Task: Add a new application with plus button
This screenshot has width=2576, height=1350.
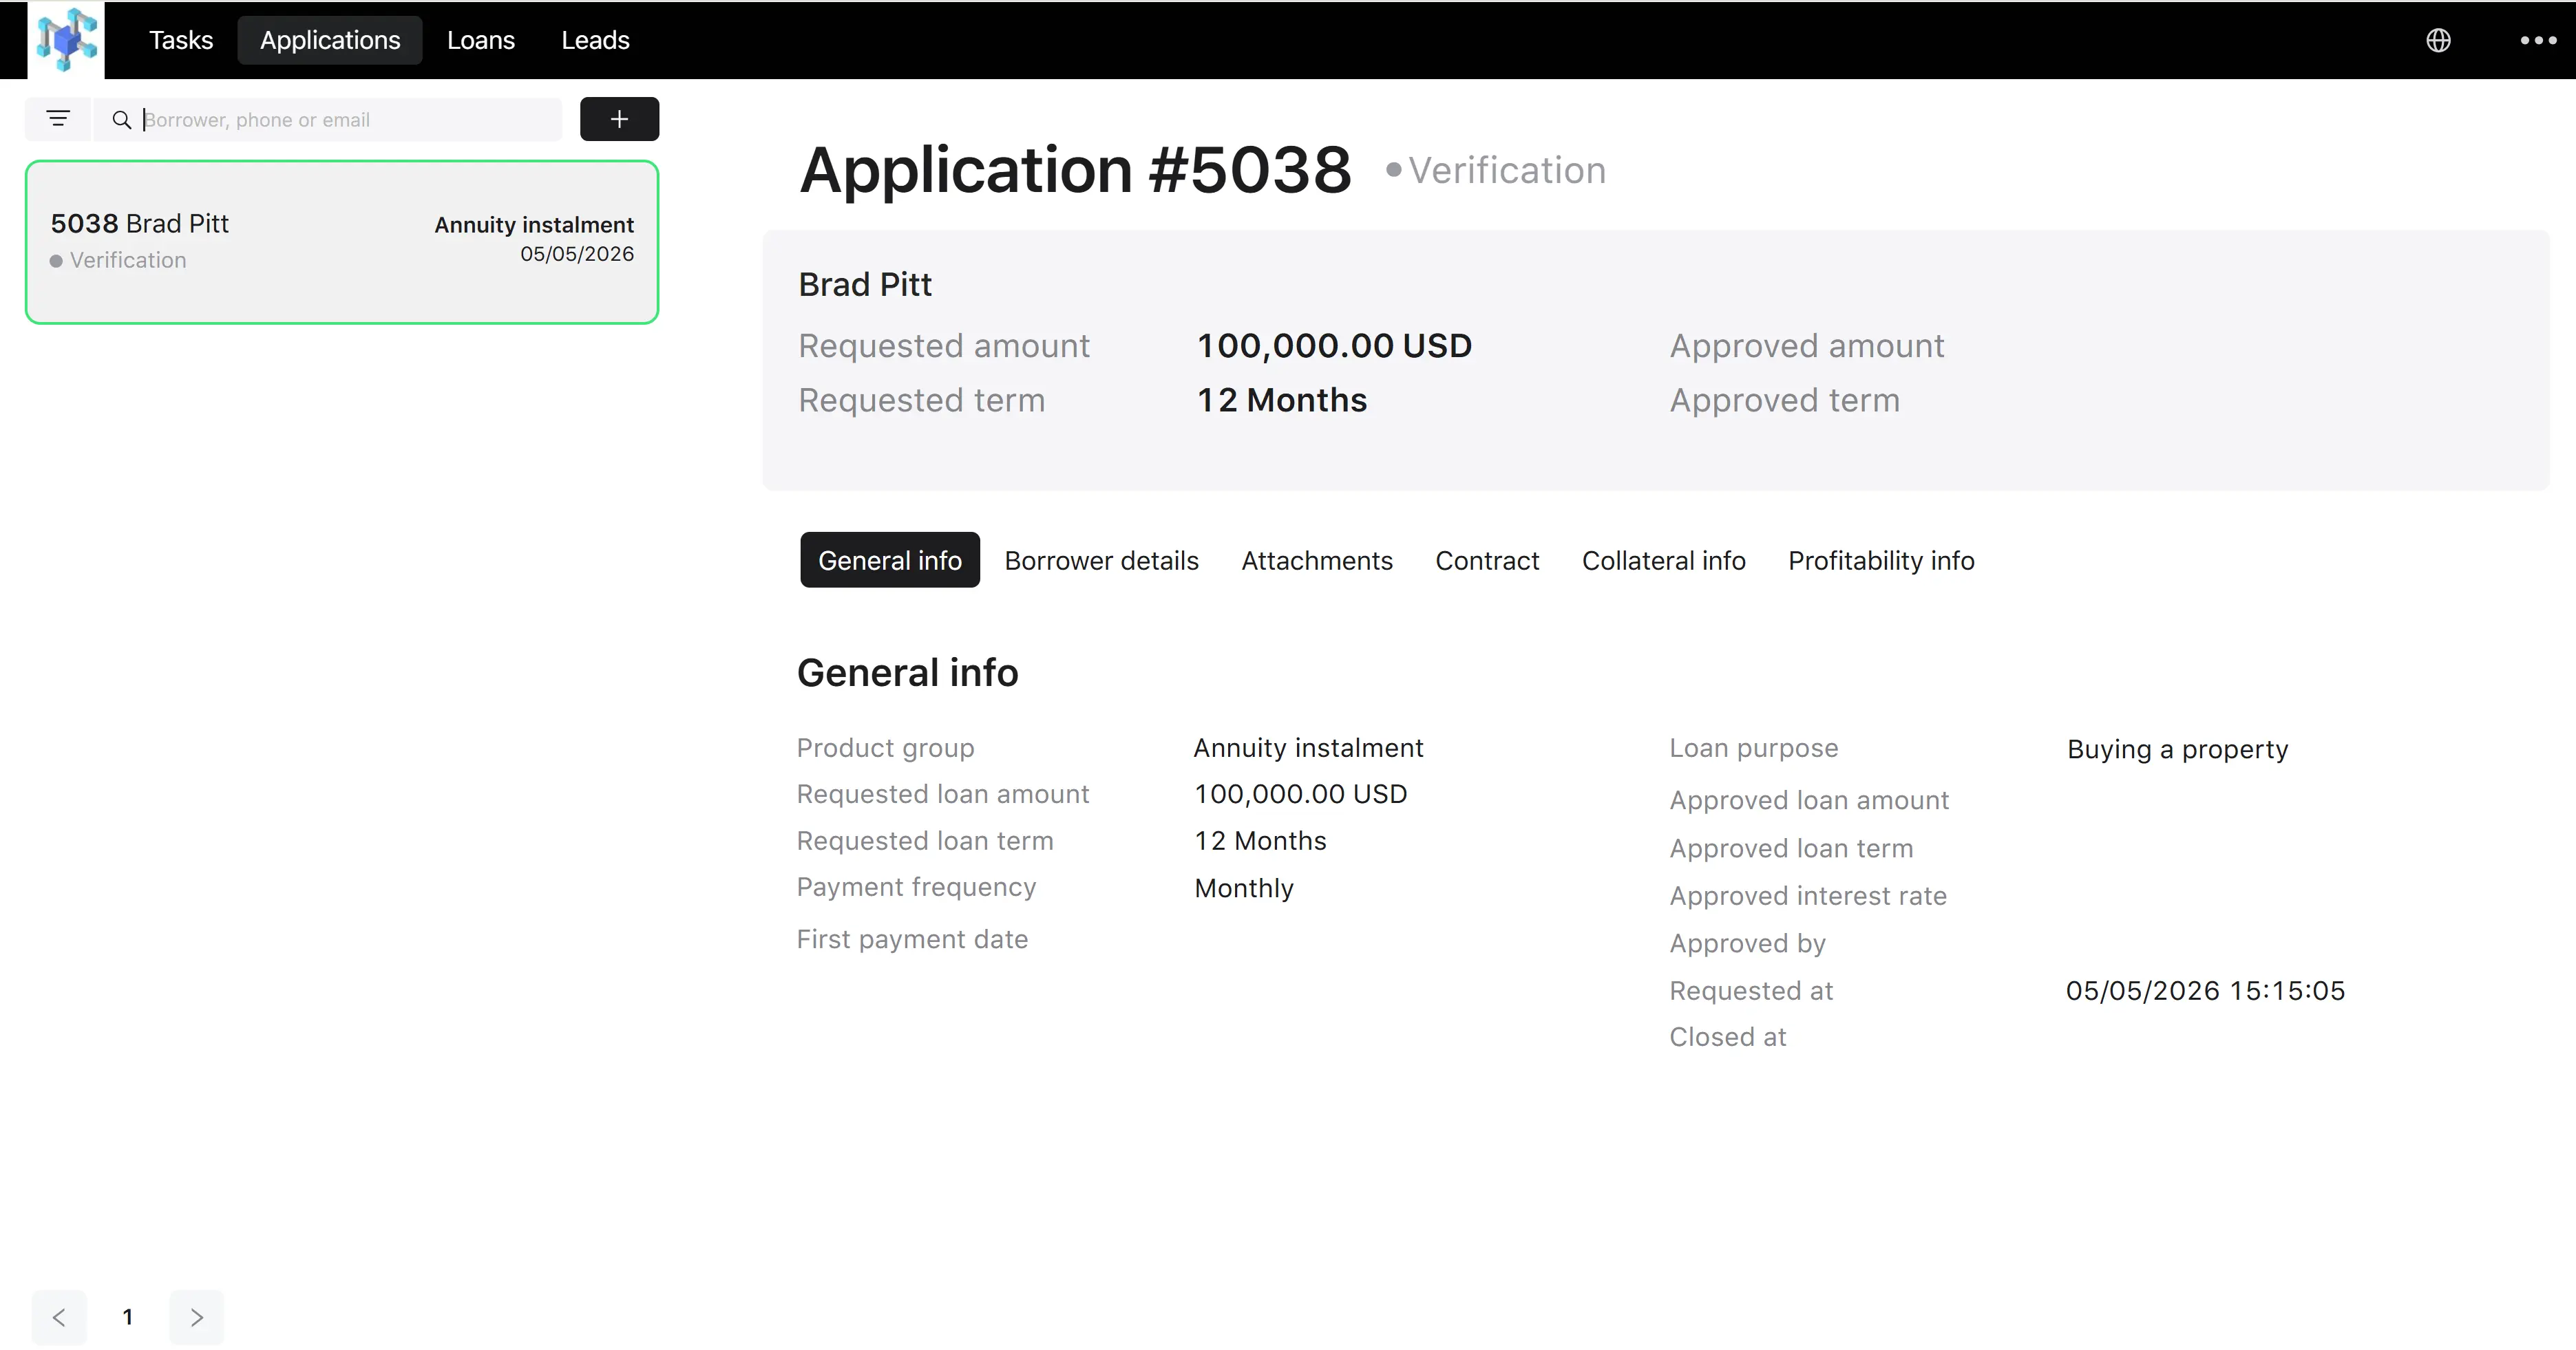Action: 619,119
